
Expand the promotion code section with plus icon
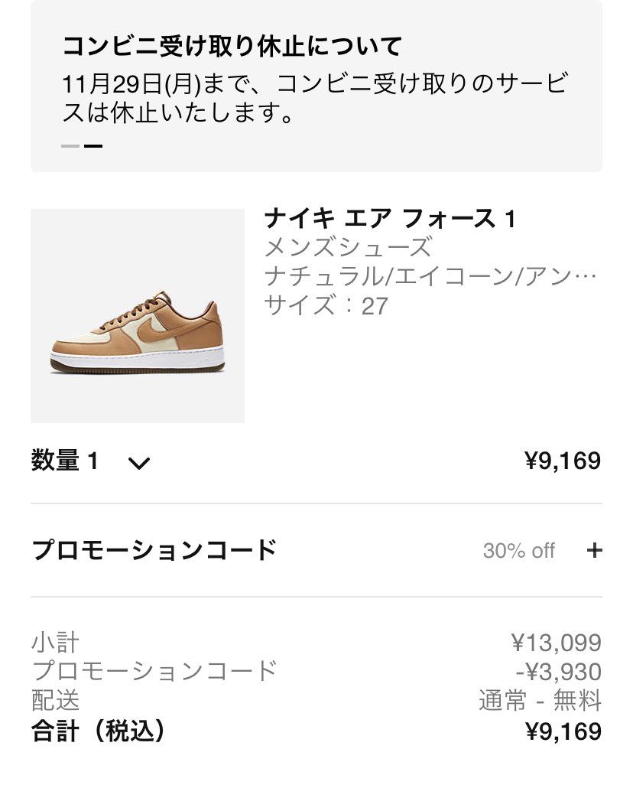pos(594,550)
